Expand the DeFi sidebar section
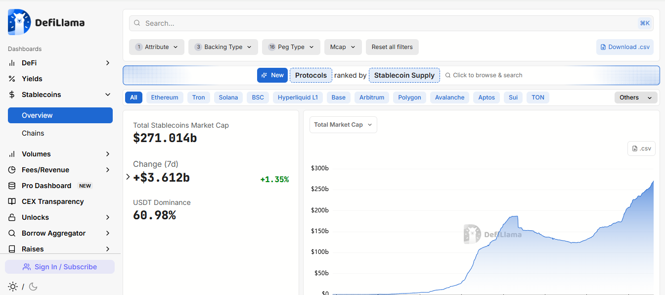 [108, 63]
